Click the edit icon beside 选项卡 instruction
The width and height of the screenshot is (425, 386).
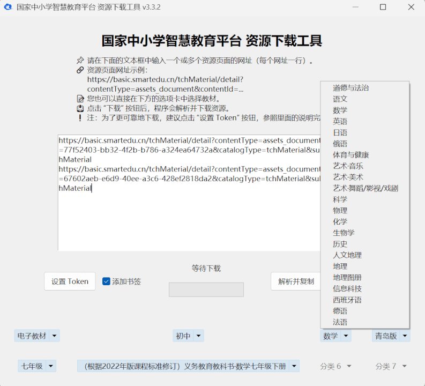click(x=80, y=99)
